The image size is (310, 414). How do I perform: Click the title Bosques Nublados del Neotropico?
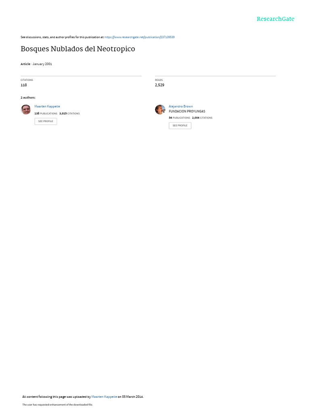pos(78,49)
